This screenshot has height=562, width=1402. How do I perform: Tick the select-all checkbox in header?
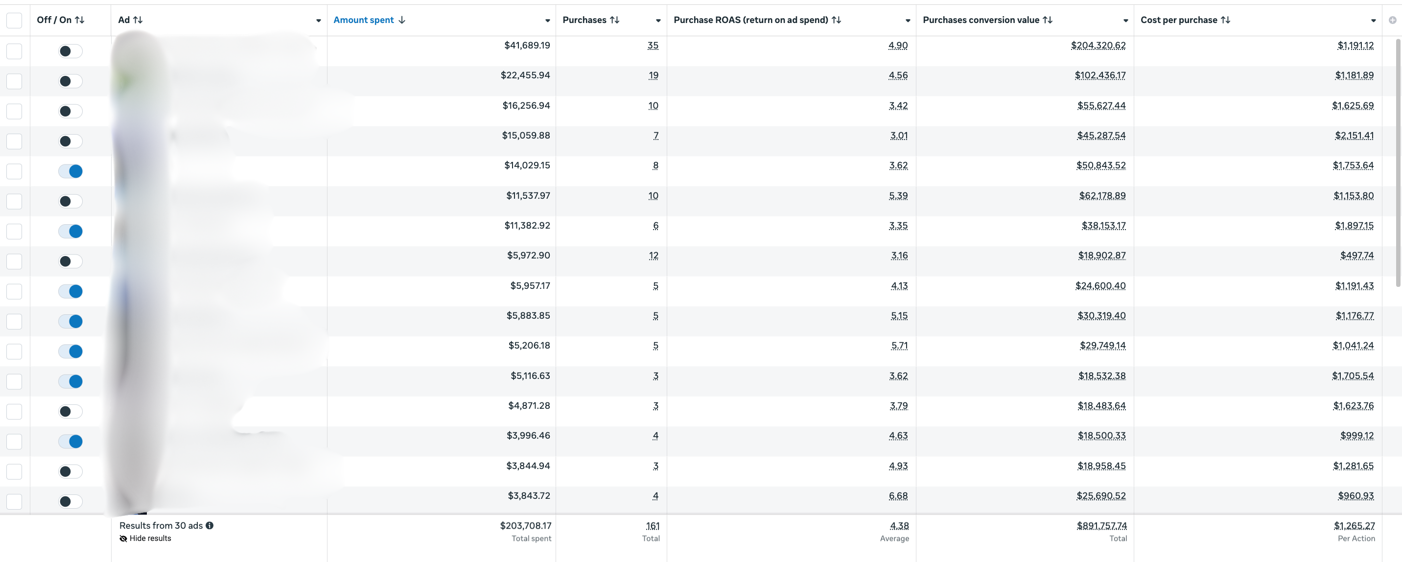tap(14, 21)
